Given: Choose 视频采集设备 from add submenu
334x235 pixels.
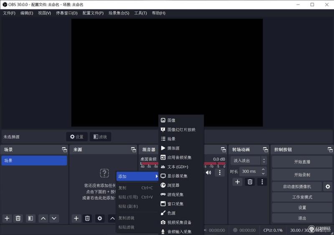Looking at the screenshot, I should pyautogui.click(x=181, y=222).
